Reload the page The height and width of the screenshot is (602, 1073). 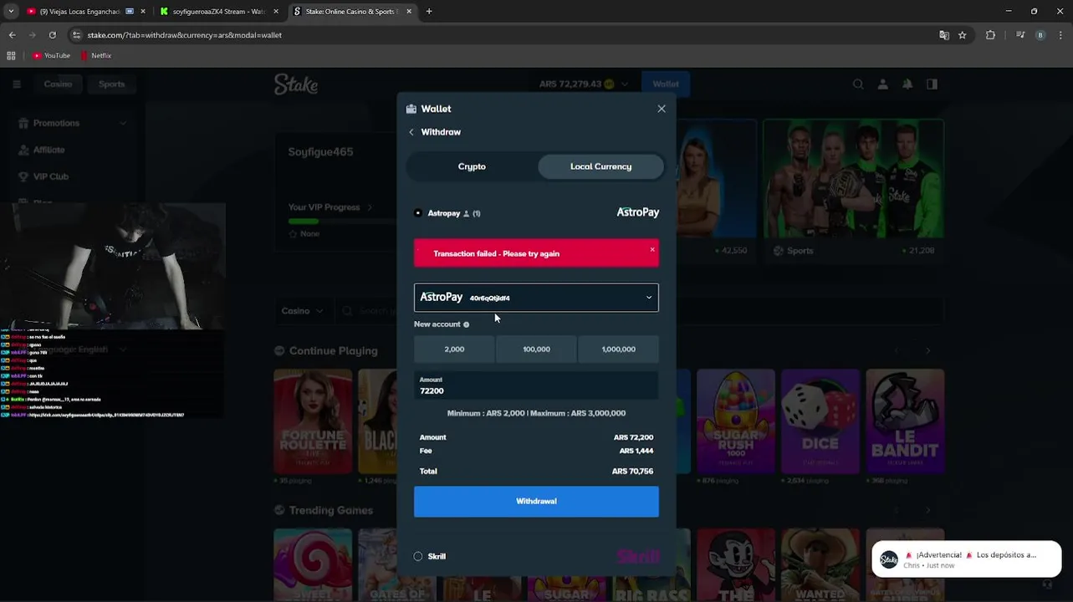52,35
